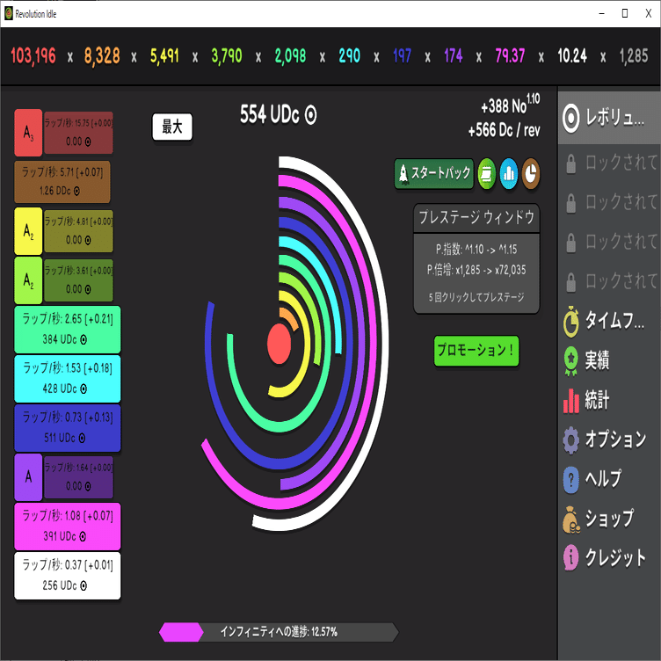Click the yellow A2 ascend square
Screen dimensions: 661x661
pos(28,231)
